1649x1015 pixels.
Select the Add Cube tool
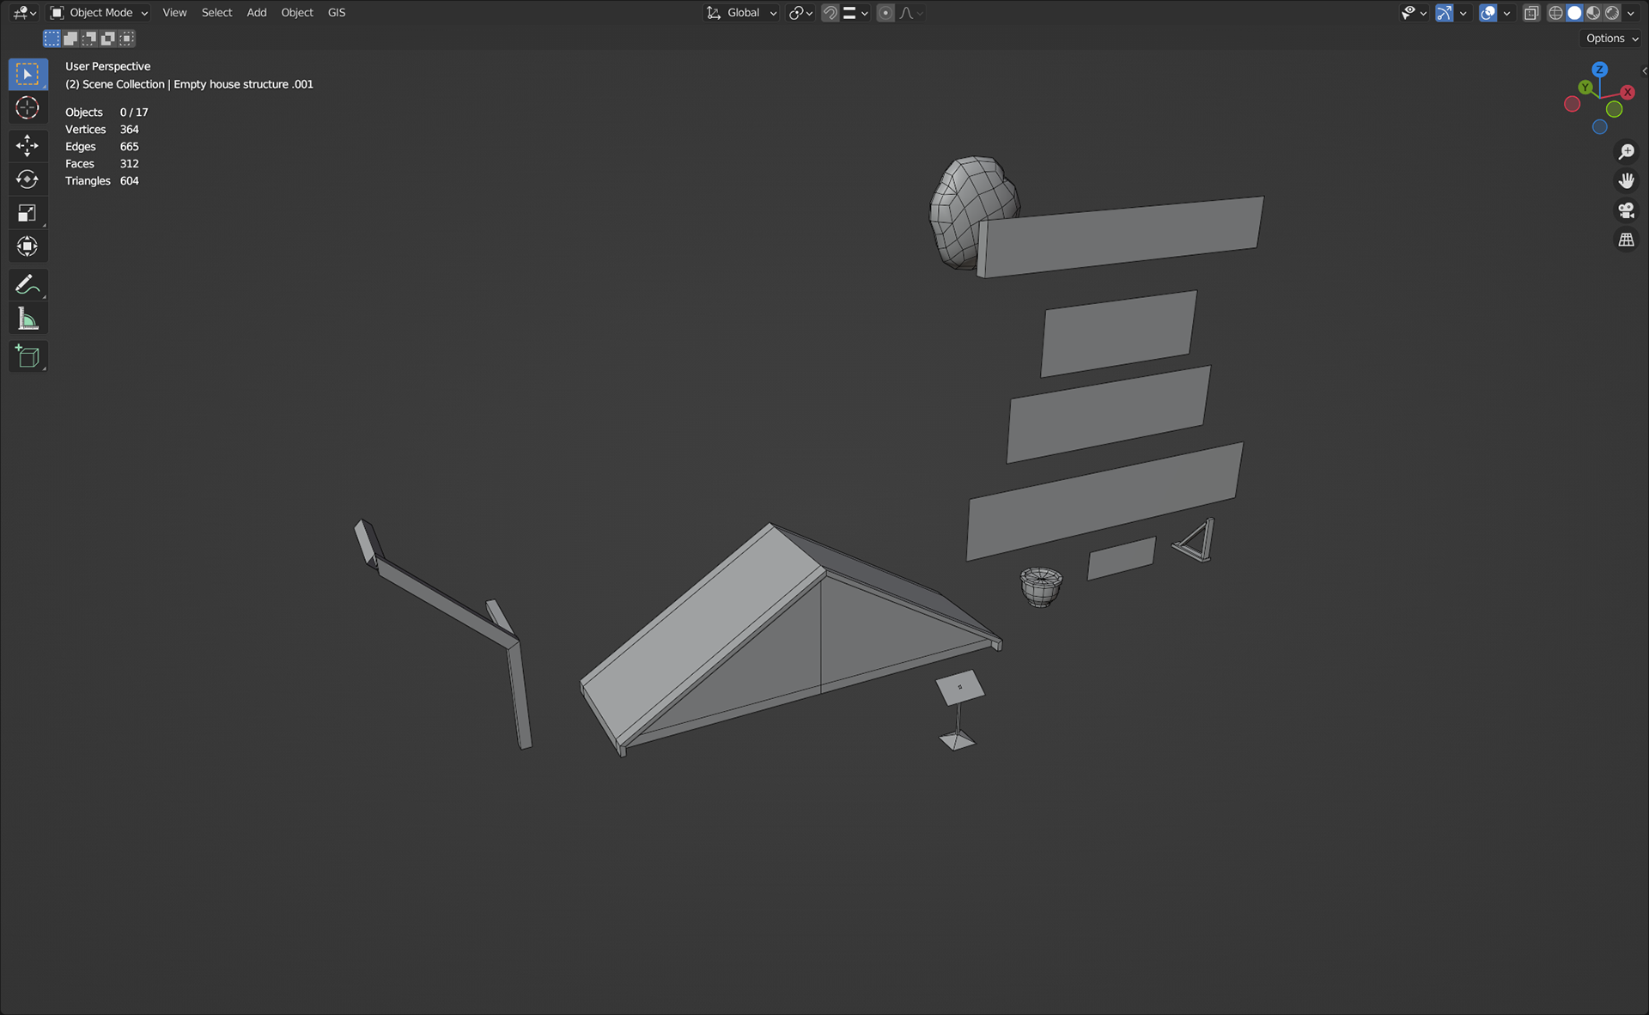click(27, 356)
